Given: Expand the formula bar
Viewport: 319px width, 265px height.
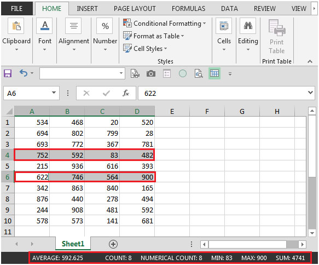Looking at the screenshot, I should pos(310,93).
